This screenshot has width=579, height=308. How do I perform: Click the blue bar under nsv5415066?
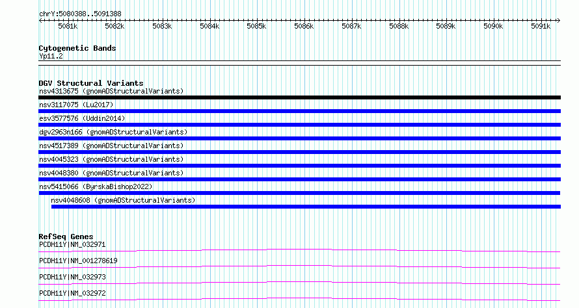[299, 193]
